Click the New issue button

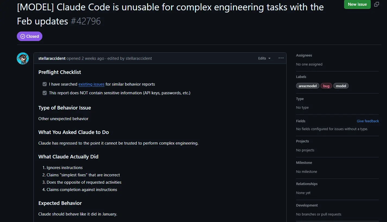coord(357,4)
